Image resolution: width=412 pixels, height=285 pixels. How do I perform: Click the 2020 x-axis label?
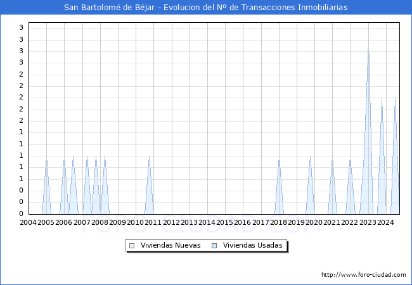pos(314,222)
